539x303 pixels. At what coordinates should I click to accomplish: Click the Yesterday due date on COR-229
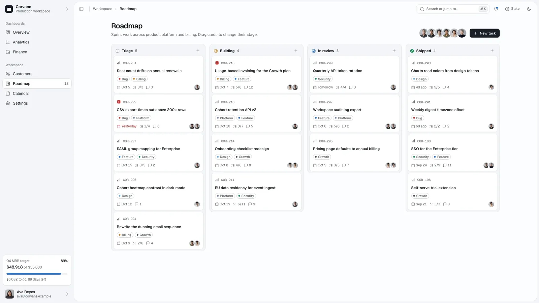pyautogui.click(x=127, y=126)
